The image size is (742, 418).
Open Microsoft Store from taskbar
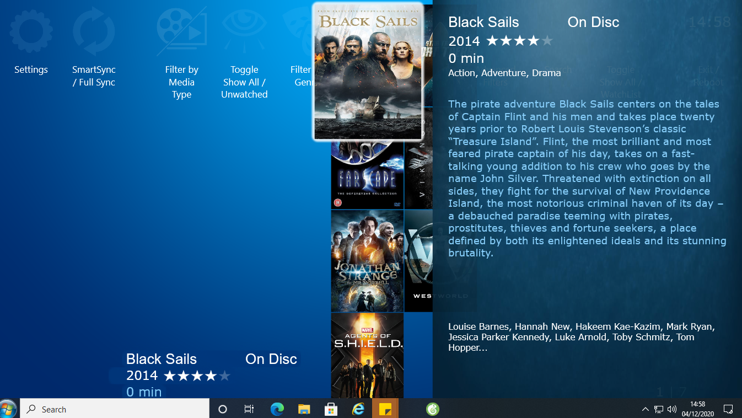coord(331,409)
